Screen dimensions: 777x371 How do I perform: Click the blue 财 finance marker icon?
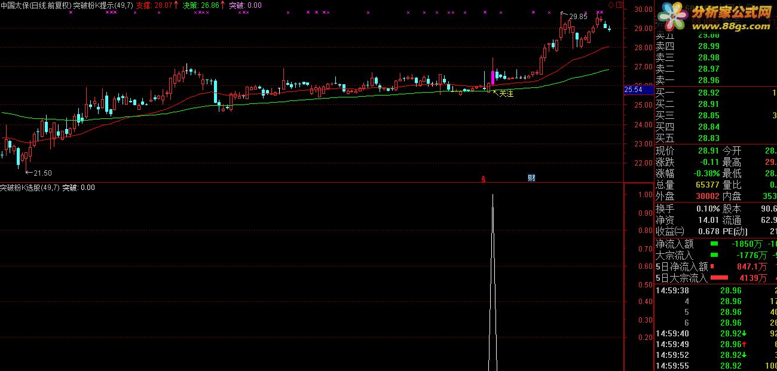531,177
